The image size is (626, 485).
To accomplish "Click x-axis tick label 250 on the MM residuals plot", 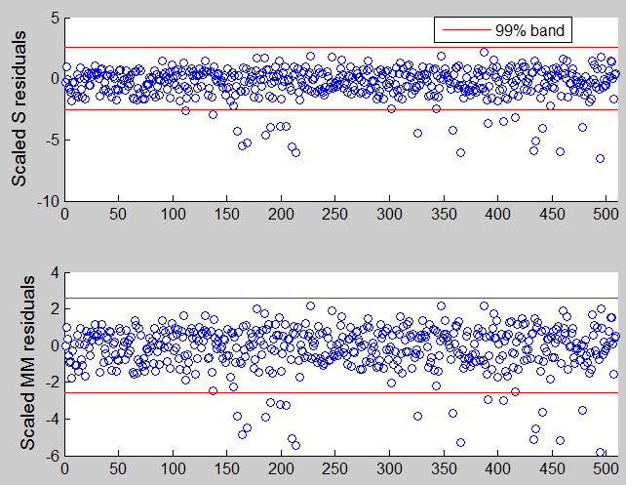I will (x=335, y=469).
